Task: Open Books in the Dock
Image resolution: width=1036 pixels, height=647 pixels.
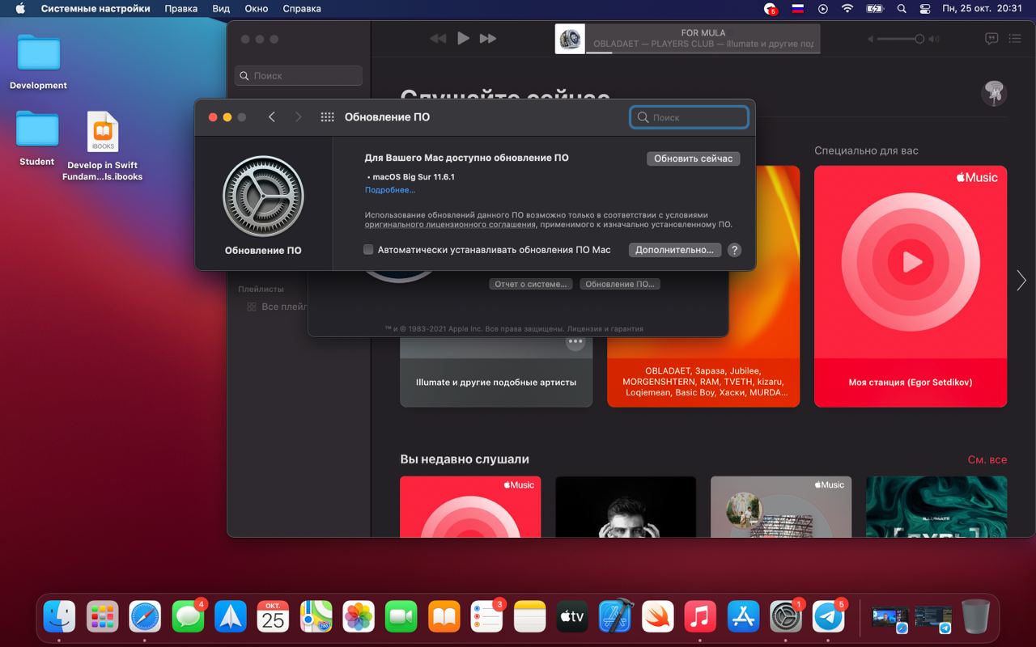Action: pos(444,617)
